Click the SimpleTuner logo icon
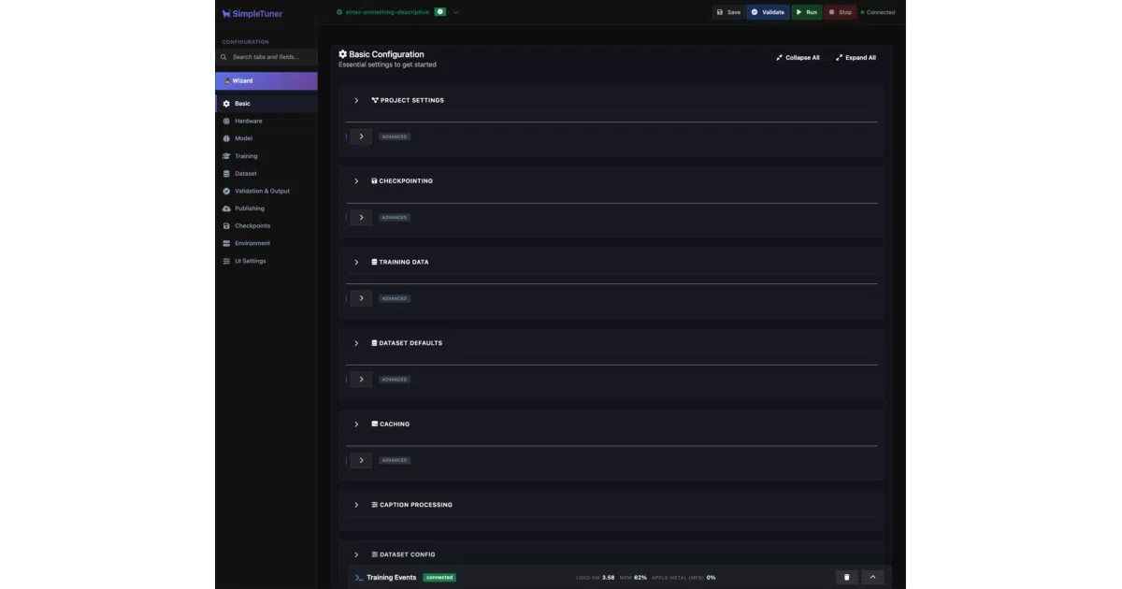The height and width of the screenshot is (589, 1122). (x=226, y=13)
